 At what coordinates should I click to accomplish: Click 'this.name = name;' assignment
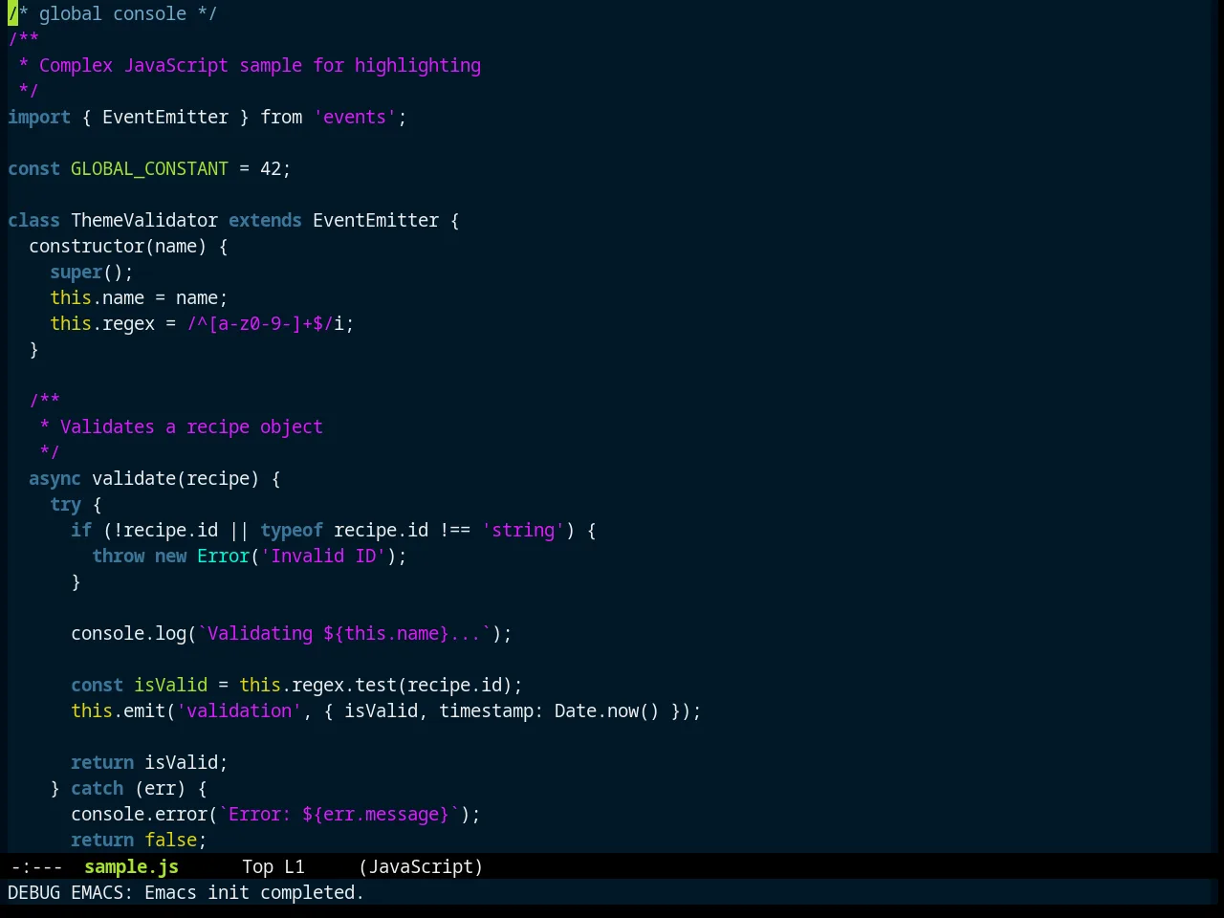(139, 297)
